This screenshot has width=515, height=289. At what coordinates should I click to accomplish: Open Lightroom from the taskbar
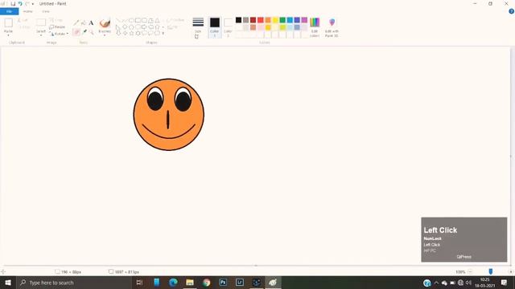pyautogui.click(x=240, y=283)
